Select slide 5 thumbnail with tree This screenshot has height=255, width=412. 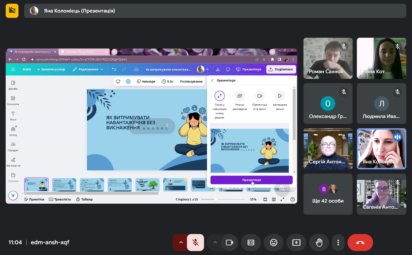click(x=147, y=185)
